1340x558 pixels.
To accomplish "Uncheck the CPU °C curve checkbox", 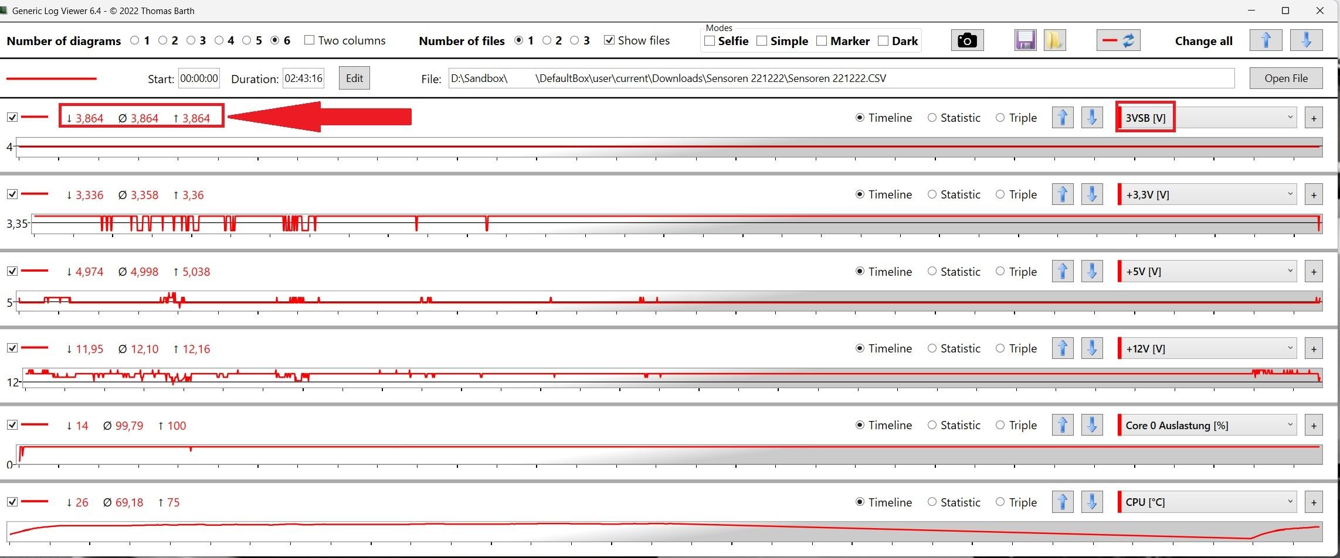I will pyautogui.click(x=12, y=502).
